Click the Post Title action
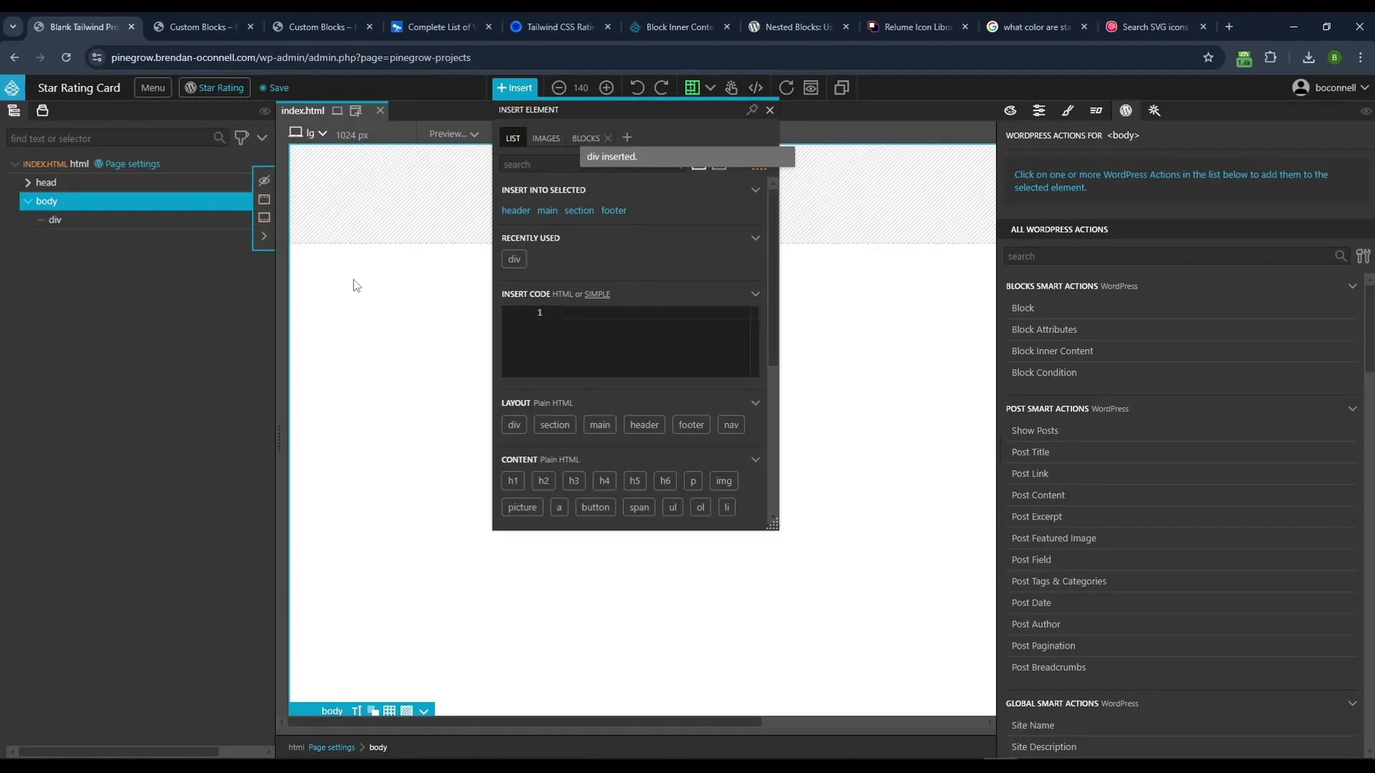 [x=1030, y=452]
